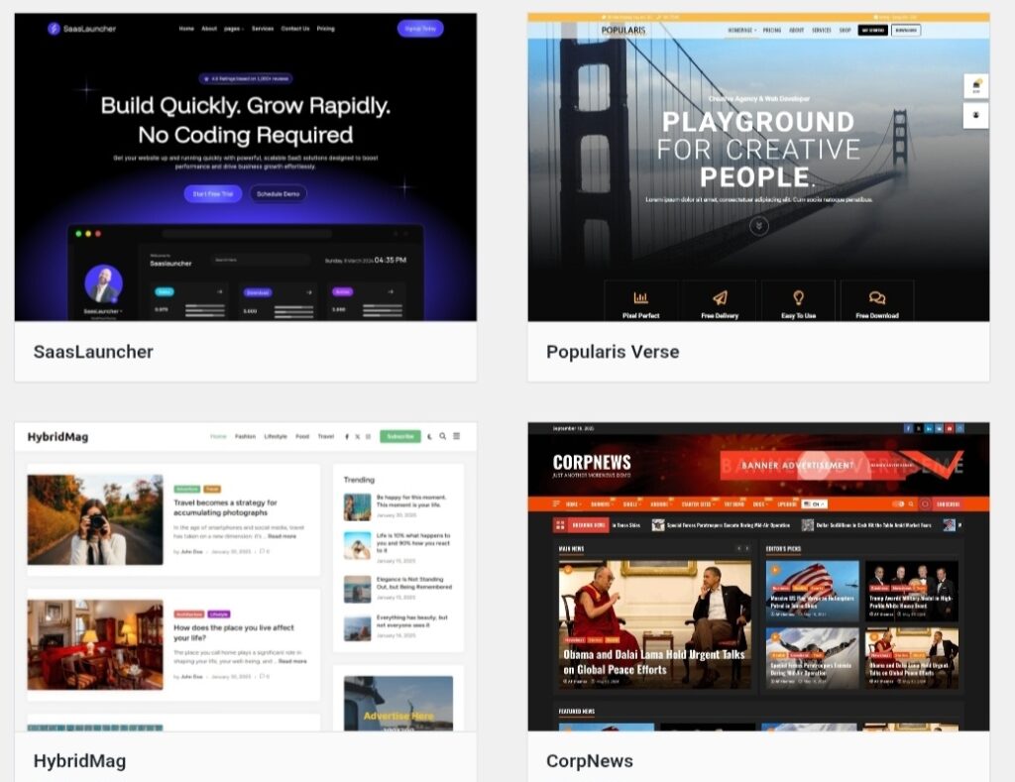Click the Popularis scroll-down arrow circle
This screenshot has width=1015, height=782.
tap(760, 226)
